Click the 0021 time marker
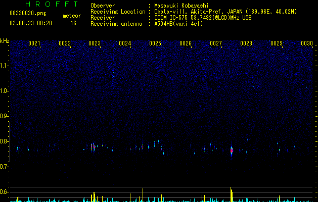Screen dimensions: 318x202 pyautogui.click(x=34, y=43)
